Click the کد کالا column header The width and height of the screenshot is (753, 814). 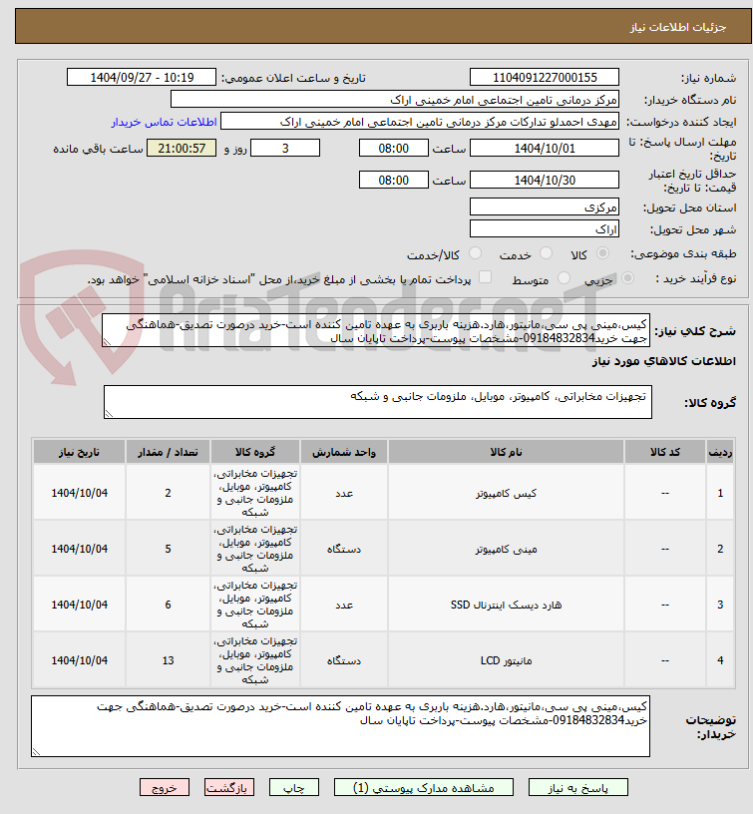coord(665,452)
